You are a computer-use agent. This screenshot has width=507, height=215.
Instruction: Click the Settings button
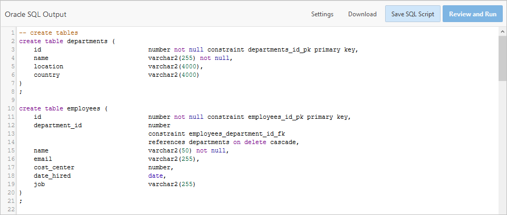coord(322,14)
